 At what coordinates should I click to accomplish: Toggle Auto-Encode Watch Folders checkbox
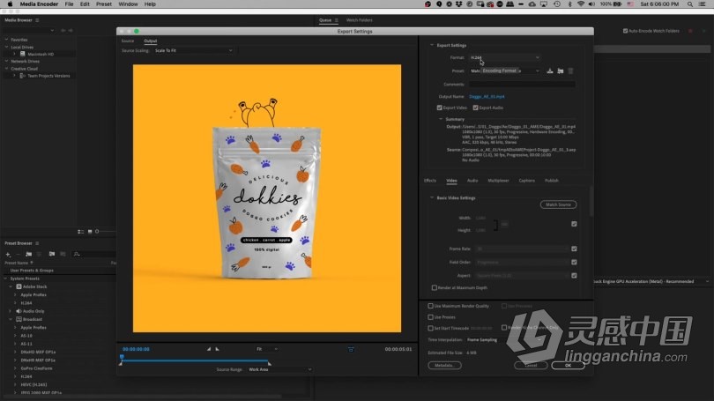pos(625,31)
